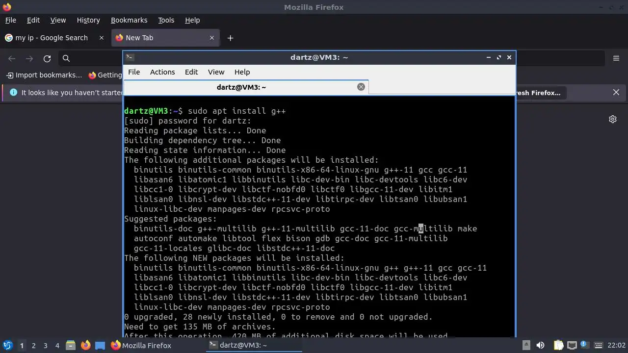Open New Tab personalize settings gear
Screen dimensions: 628x353
pos(613,119)
